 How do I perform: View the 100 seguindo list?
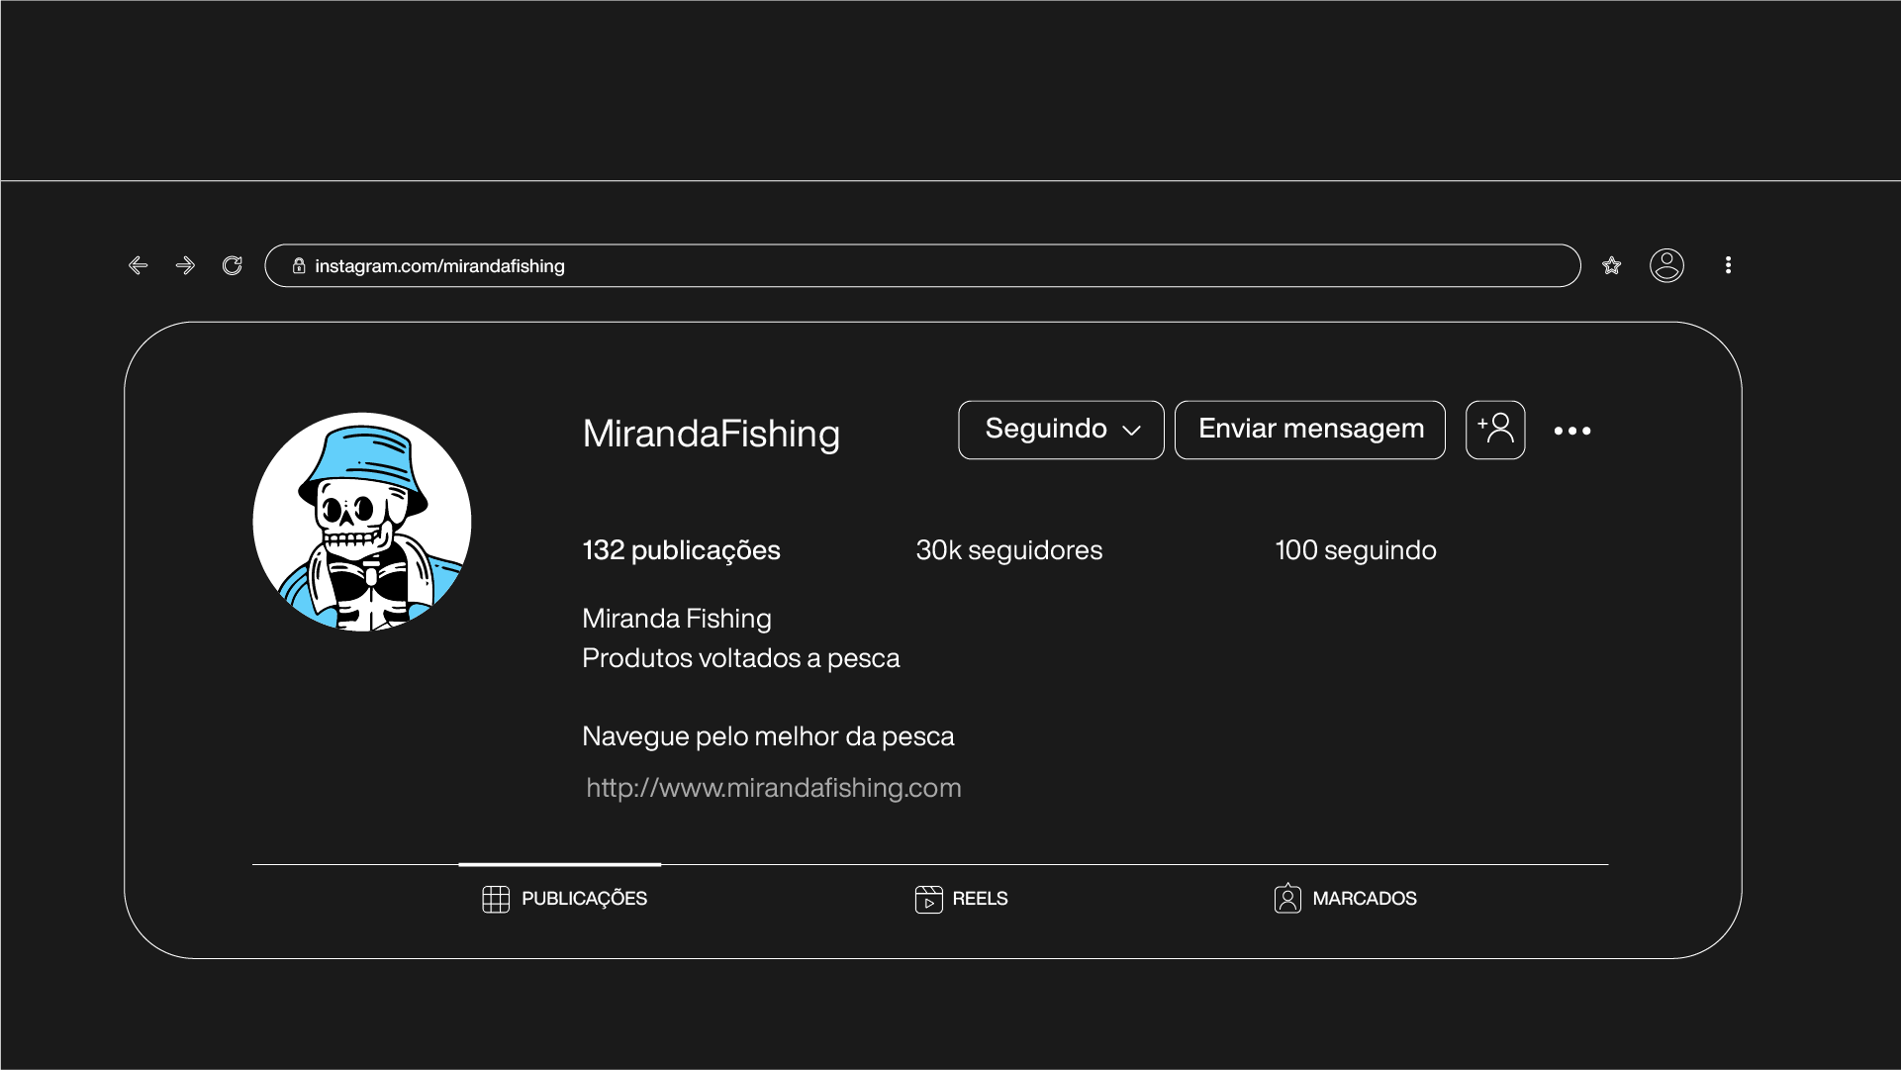[1355, 550]
